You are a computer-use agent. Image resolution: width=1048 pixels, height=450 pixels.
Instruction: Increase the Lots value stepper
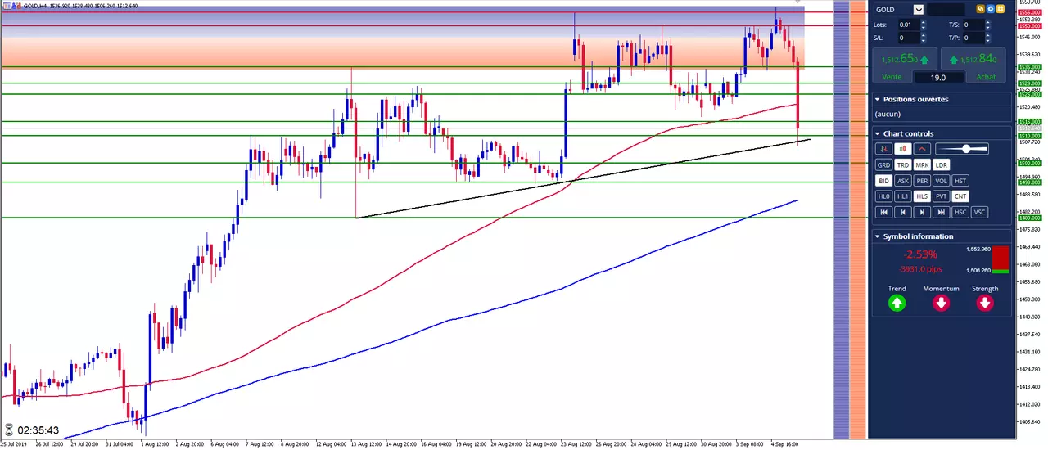[x=924, y=22]
